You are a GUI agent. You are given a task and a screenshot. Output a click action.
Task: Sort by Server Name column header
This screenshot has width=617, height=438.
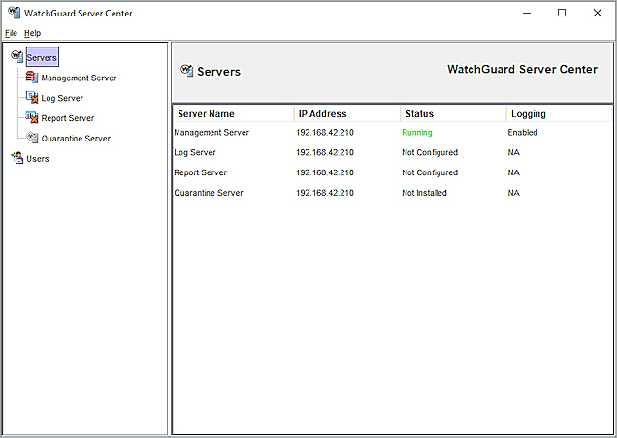pos(206,114)
